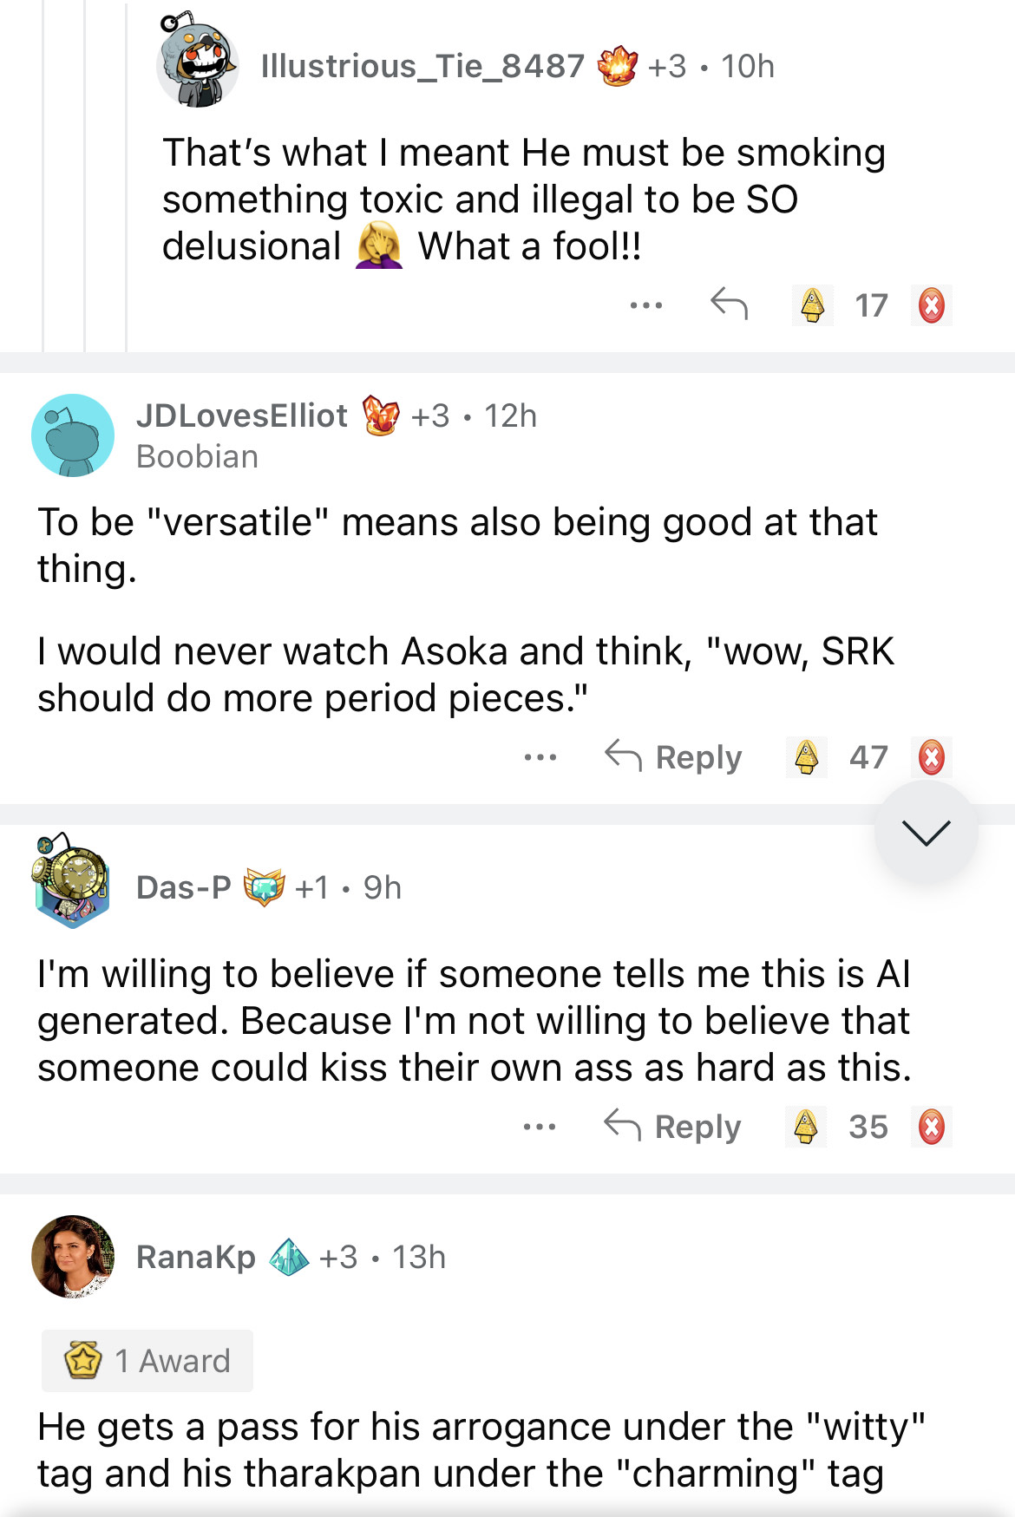Downvote the Das-P comment
This screenshot has width=1015, height=1517.
[x=931, y=1127]
